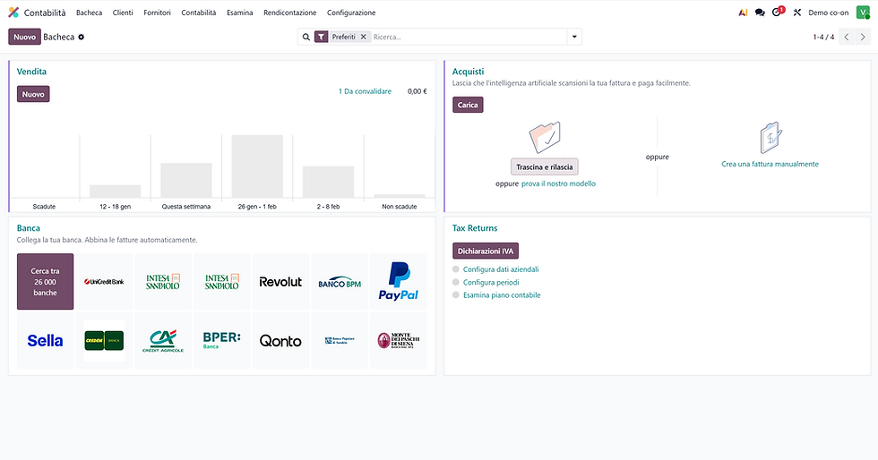Open the Banca journal title
This screenshot has width=878, height=460.
[29, 228]
